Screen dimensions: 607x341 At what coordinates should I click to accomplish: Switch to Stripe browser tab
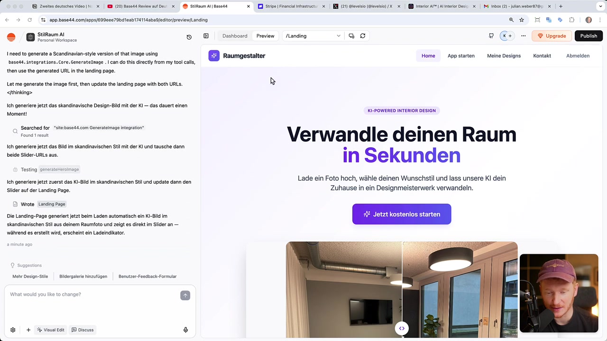(x=291, y=6)
